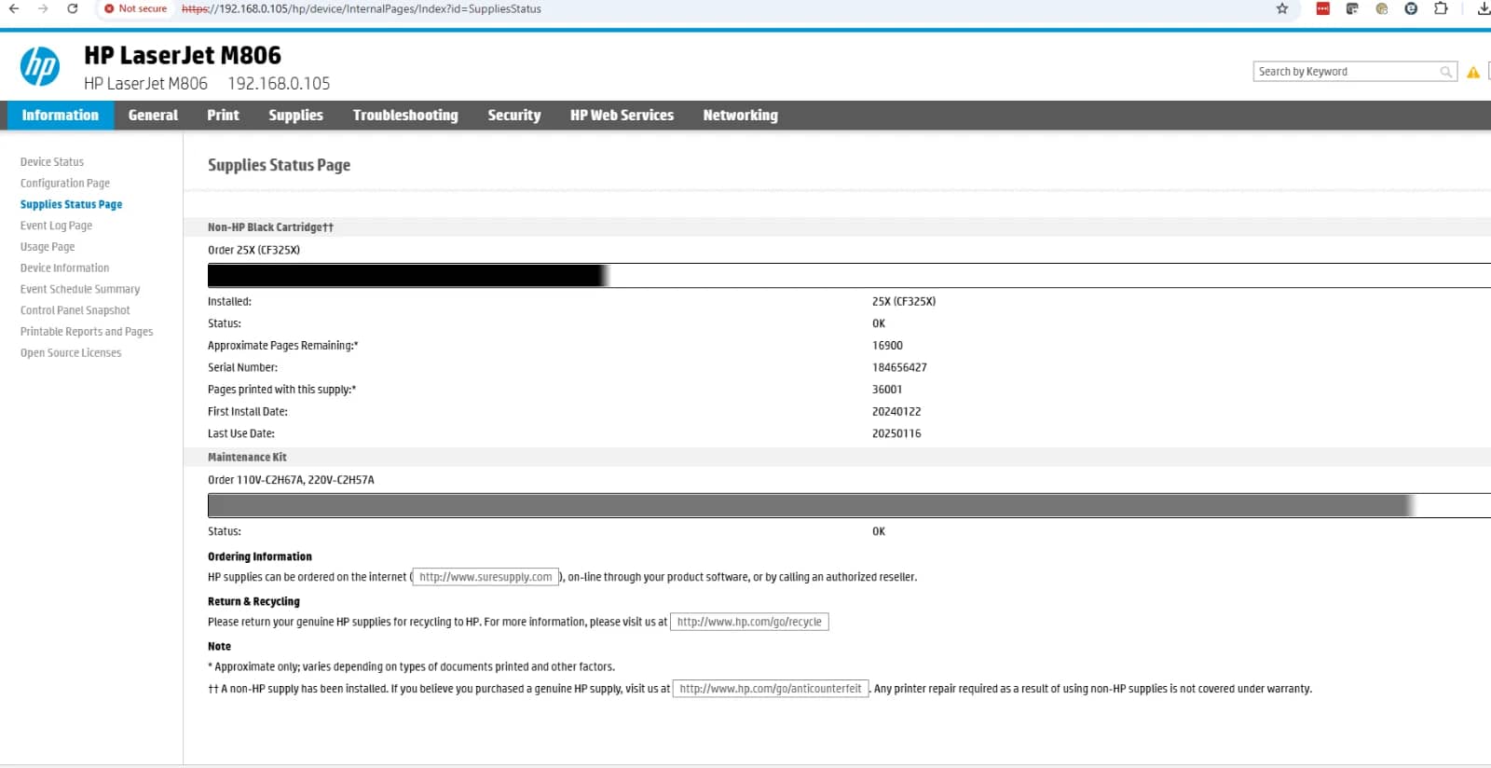Show the Event Schedule Summary
This screenshot has height=768, width=1491.
[80, 290]
